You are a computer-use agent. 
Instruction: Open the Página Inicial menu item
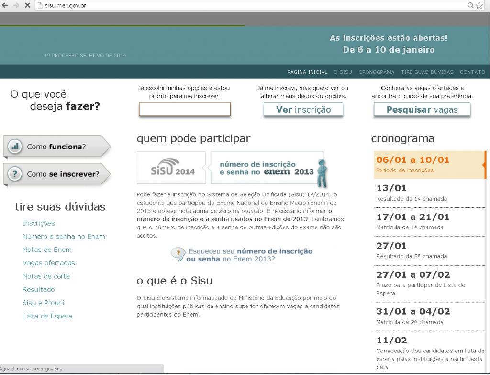click(307, 72)
